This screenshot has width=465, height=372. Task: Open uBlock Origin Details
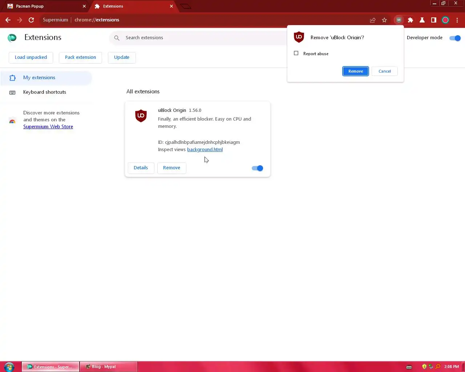[141, 168]
